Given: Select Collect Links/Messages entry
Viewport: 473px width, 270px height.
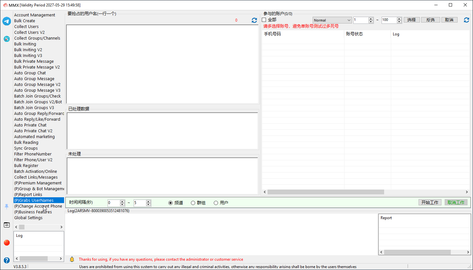Looking at the screenshot, I should tap(36, 177).
